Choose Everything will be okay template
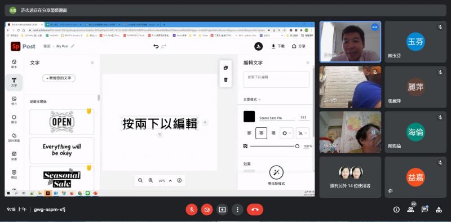The width and height of the screenshot is (451, 222). pos(62,150)
